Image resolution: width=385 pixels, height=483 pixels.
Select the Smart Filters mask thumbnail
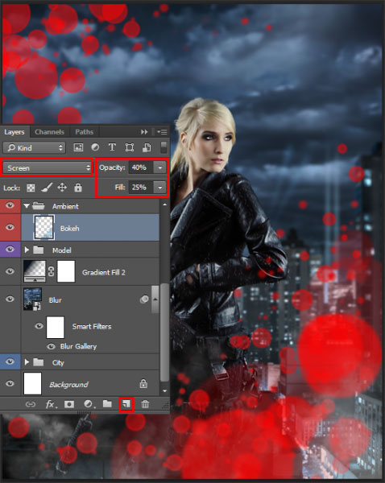click(56, 327)
